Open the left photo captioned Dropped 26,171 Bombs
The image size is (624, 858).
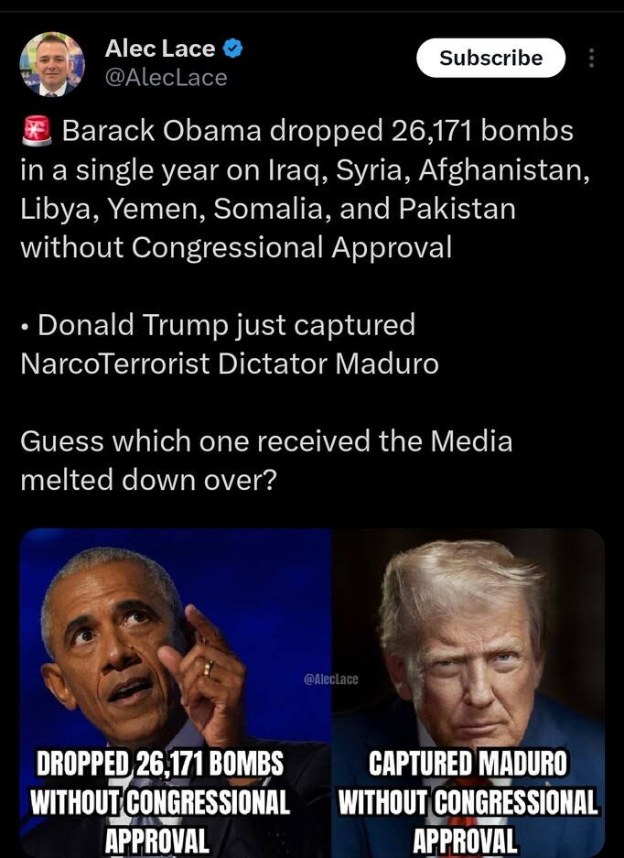[176, 693]
